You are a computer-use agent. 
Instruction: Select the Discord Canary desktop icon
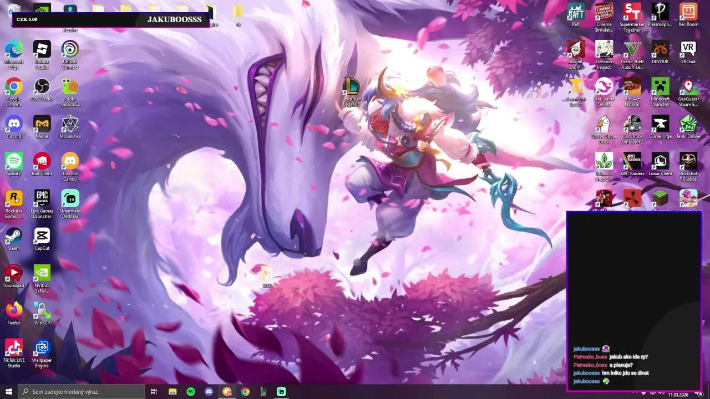coord(70,166)
